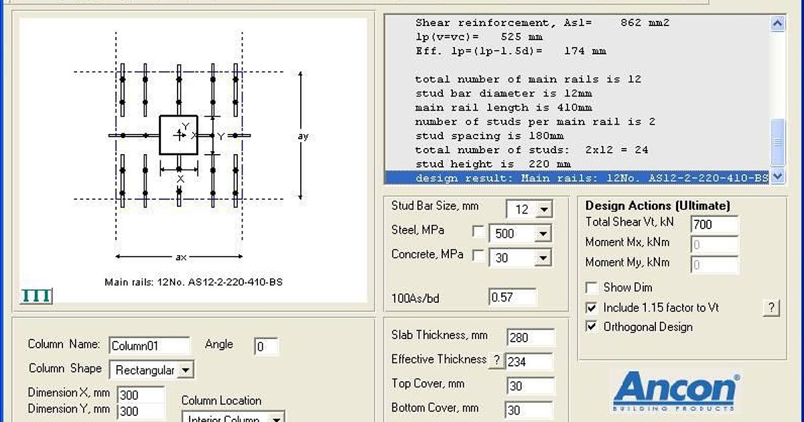Viewport: 804px width, 422px height.
Task: Enable the Show Dim checkbox
Action: click(592, 288)
